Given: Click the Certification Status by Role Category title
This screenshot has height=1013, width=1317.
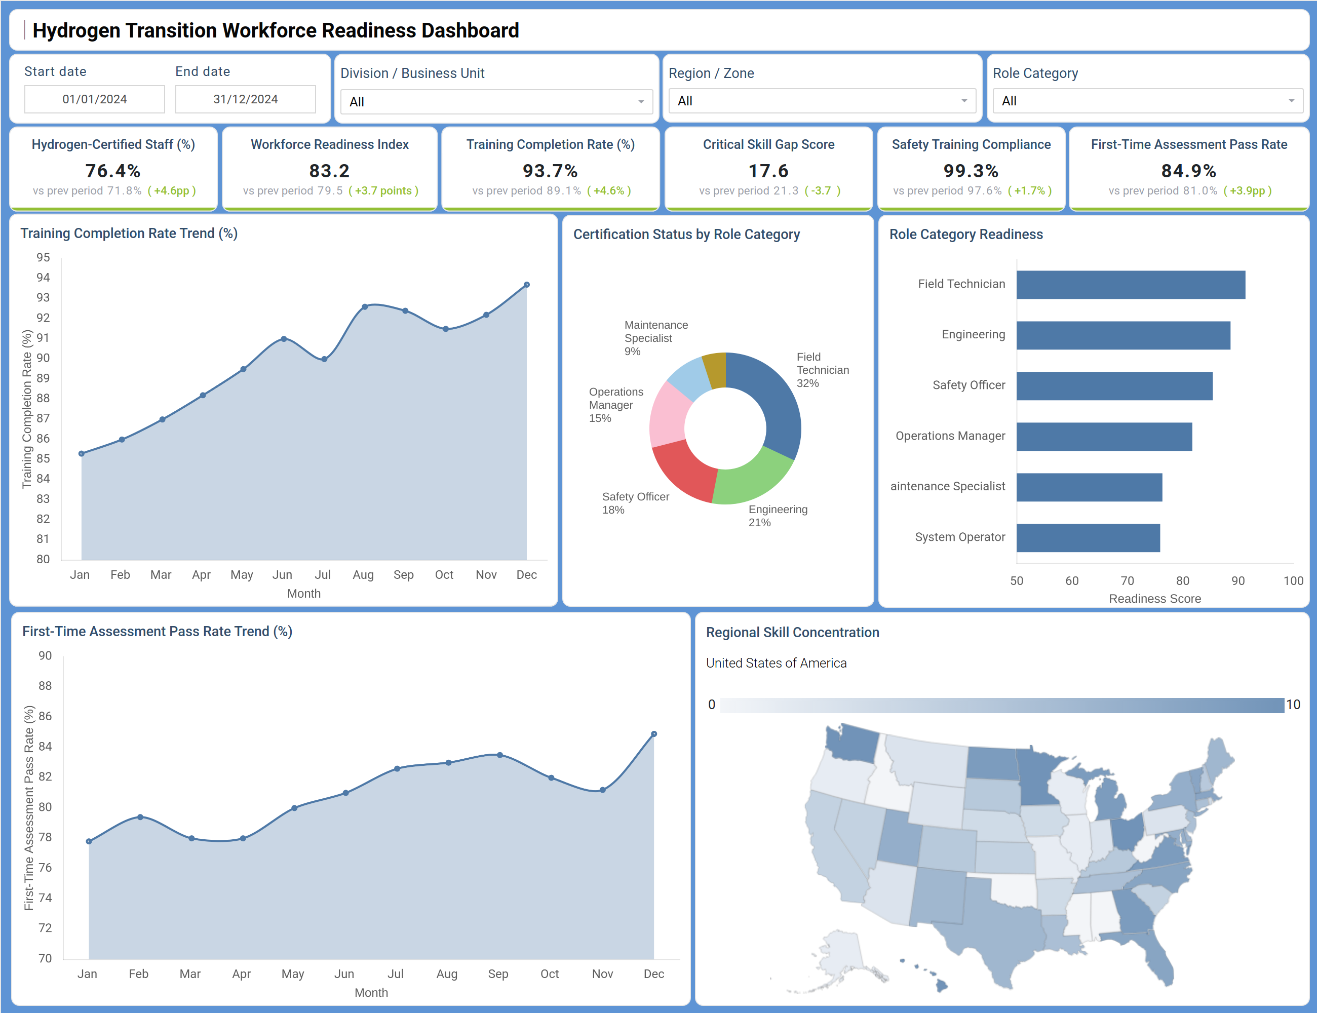Looking at the screenshot, I should click(686, 234).
